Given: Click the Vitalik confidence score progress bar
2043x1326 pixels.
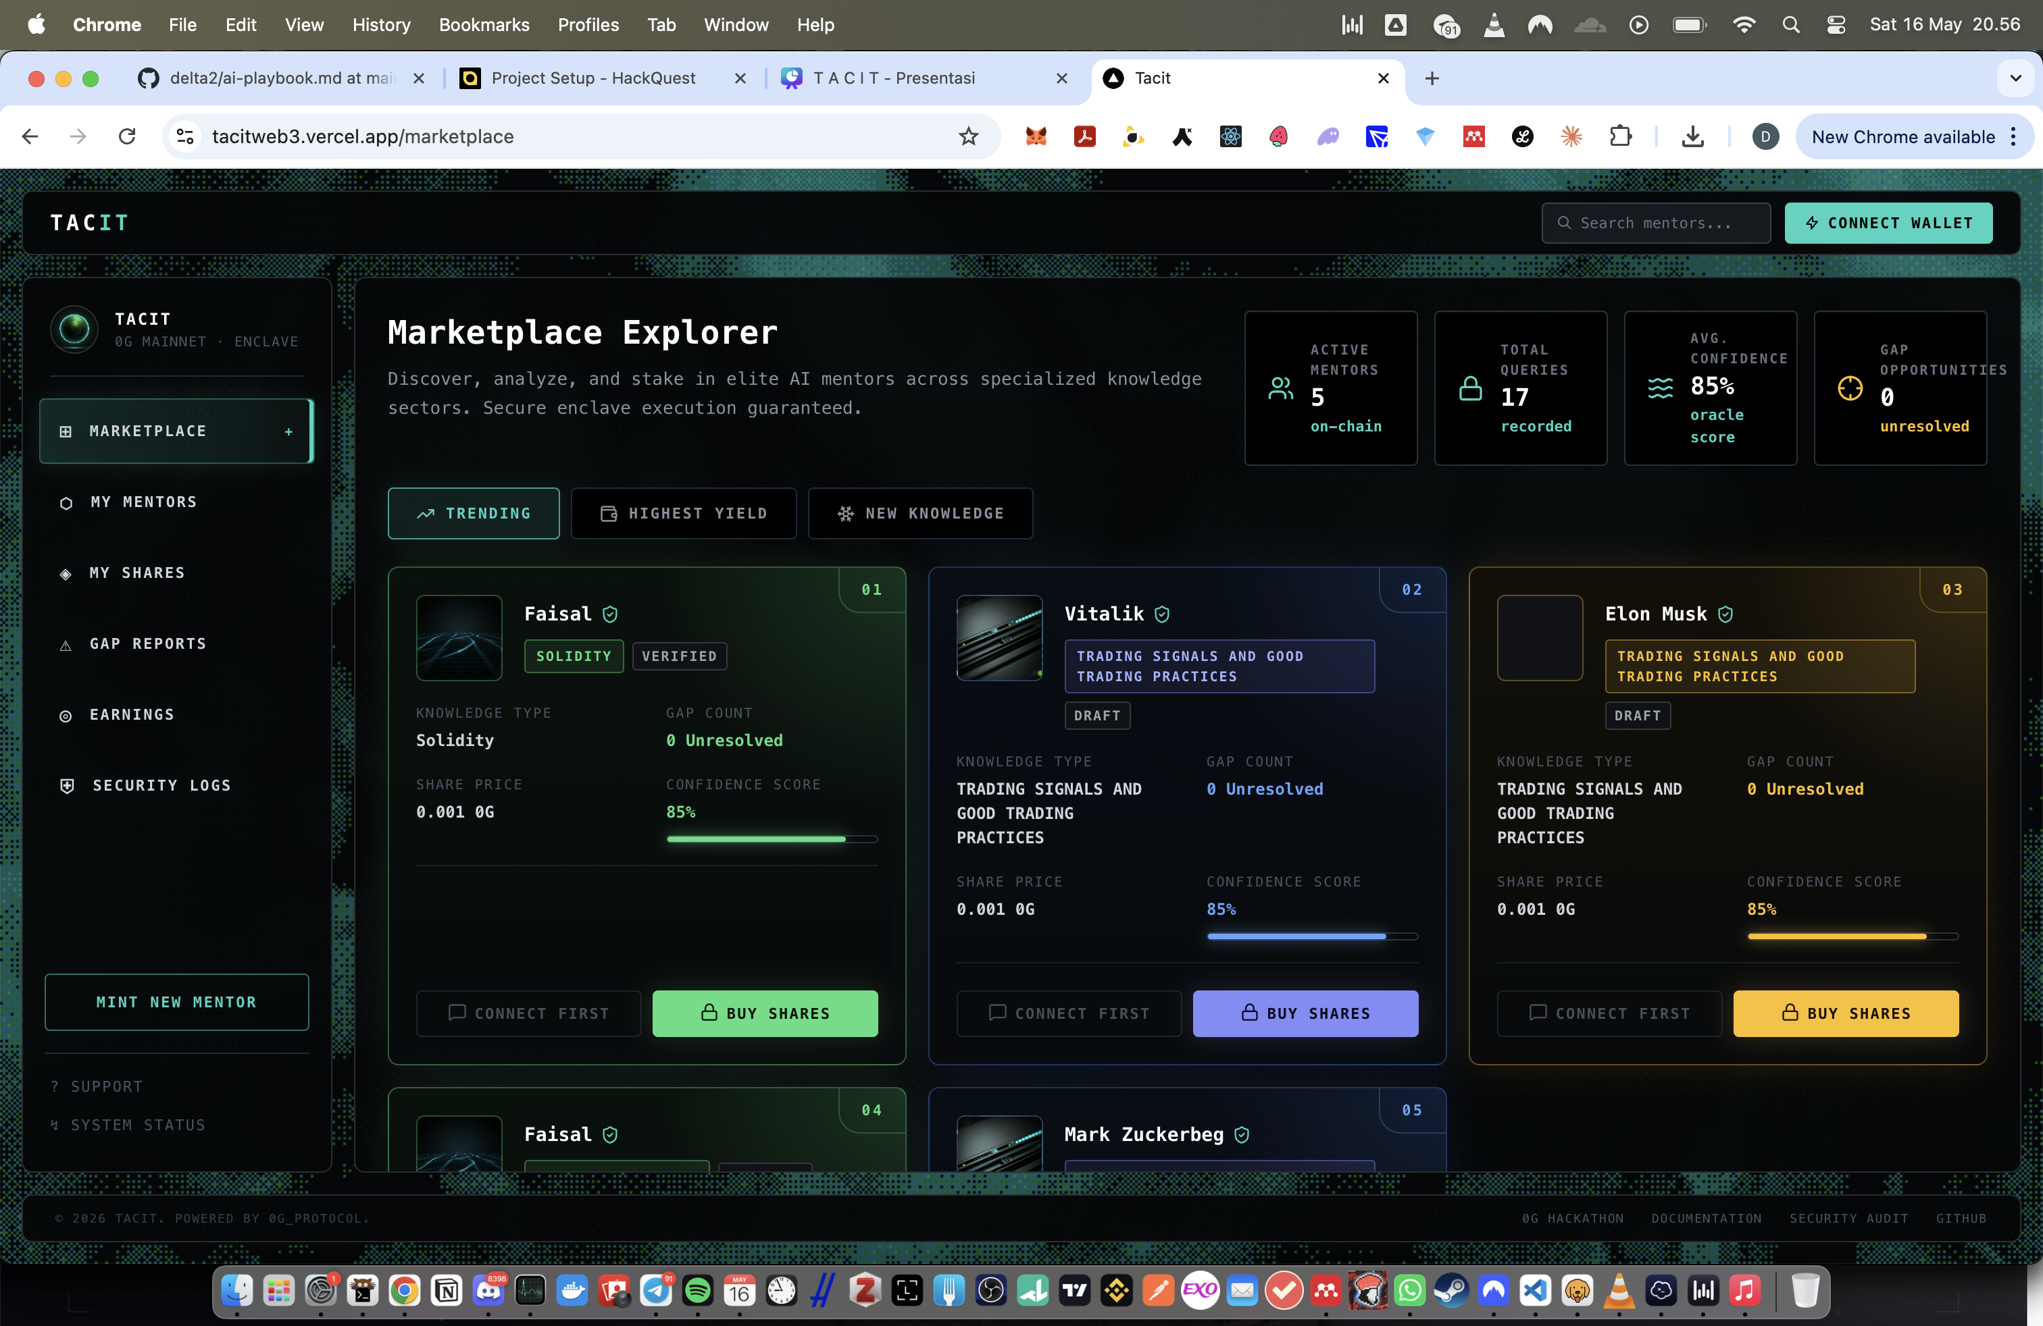Looking at the screenshot, I should click(1313, 936).
